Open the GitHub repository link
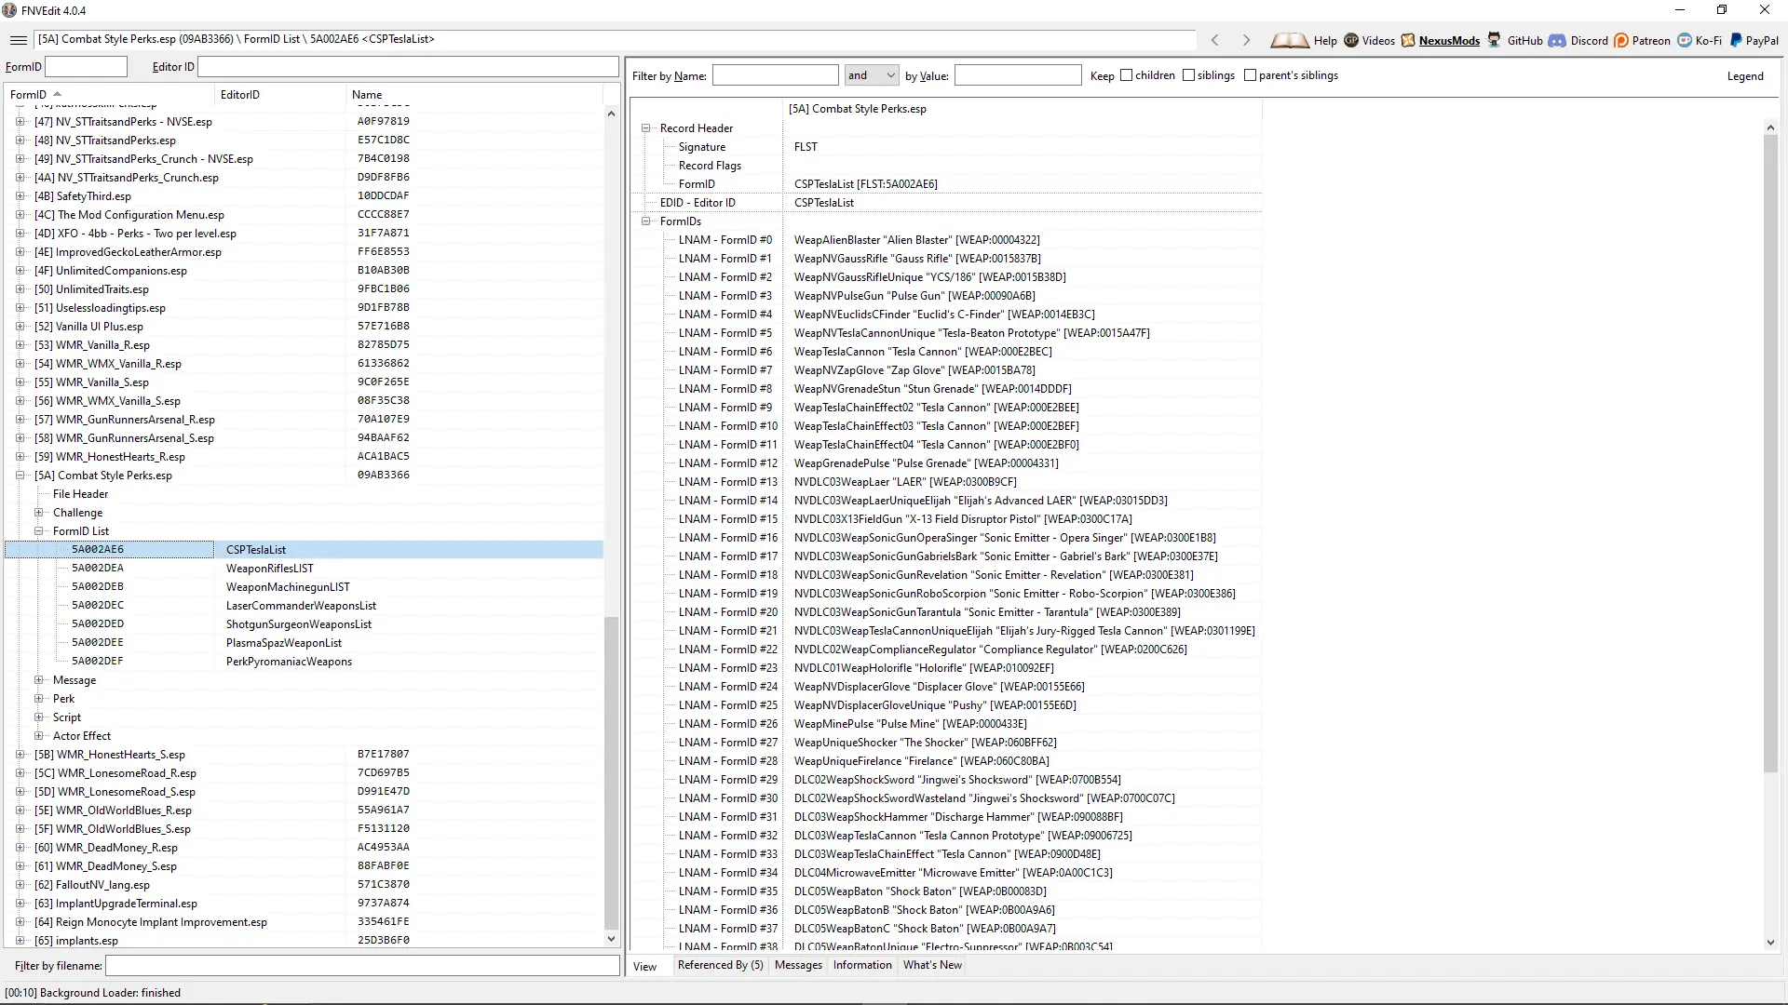The image size is (1788, 1005). click(x=1514, y=40)
